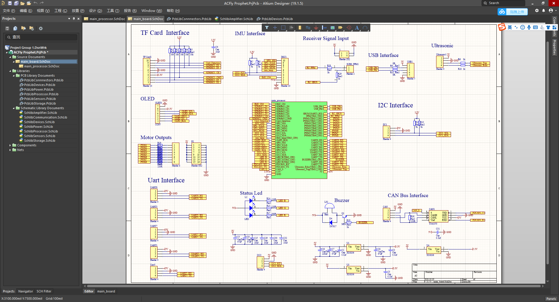This screenshot has height=302, width=559.
Task: Open the 工具 (T) menu
Action: (x=113, y=11)
